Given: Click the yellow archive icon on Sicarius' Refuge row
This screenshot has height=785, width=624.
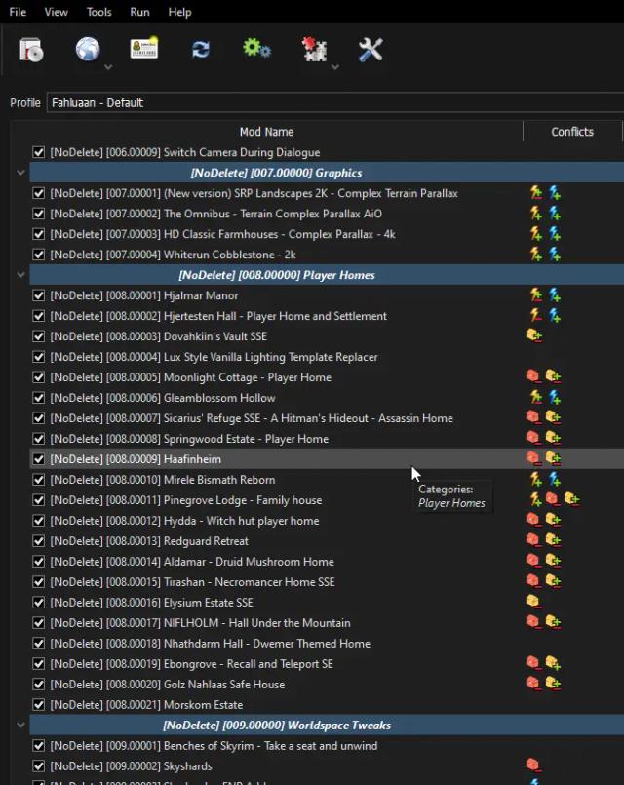Looking at the screenshot, I should (x=553, y=417).
